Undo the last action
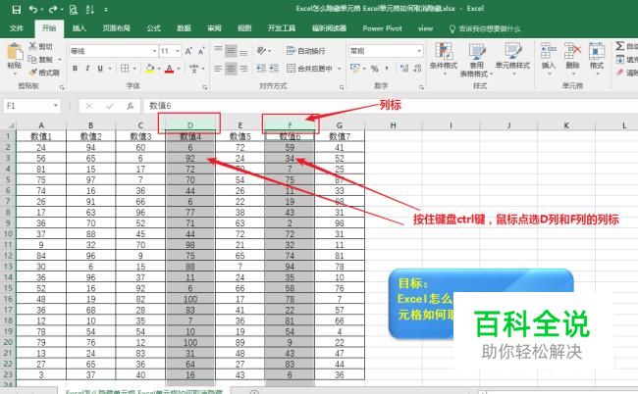This screenshot has width=638, height=394. pyautogui.click(x=33, y=10)
